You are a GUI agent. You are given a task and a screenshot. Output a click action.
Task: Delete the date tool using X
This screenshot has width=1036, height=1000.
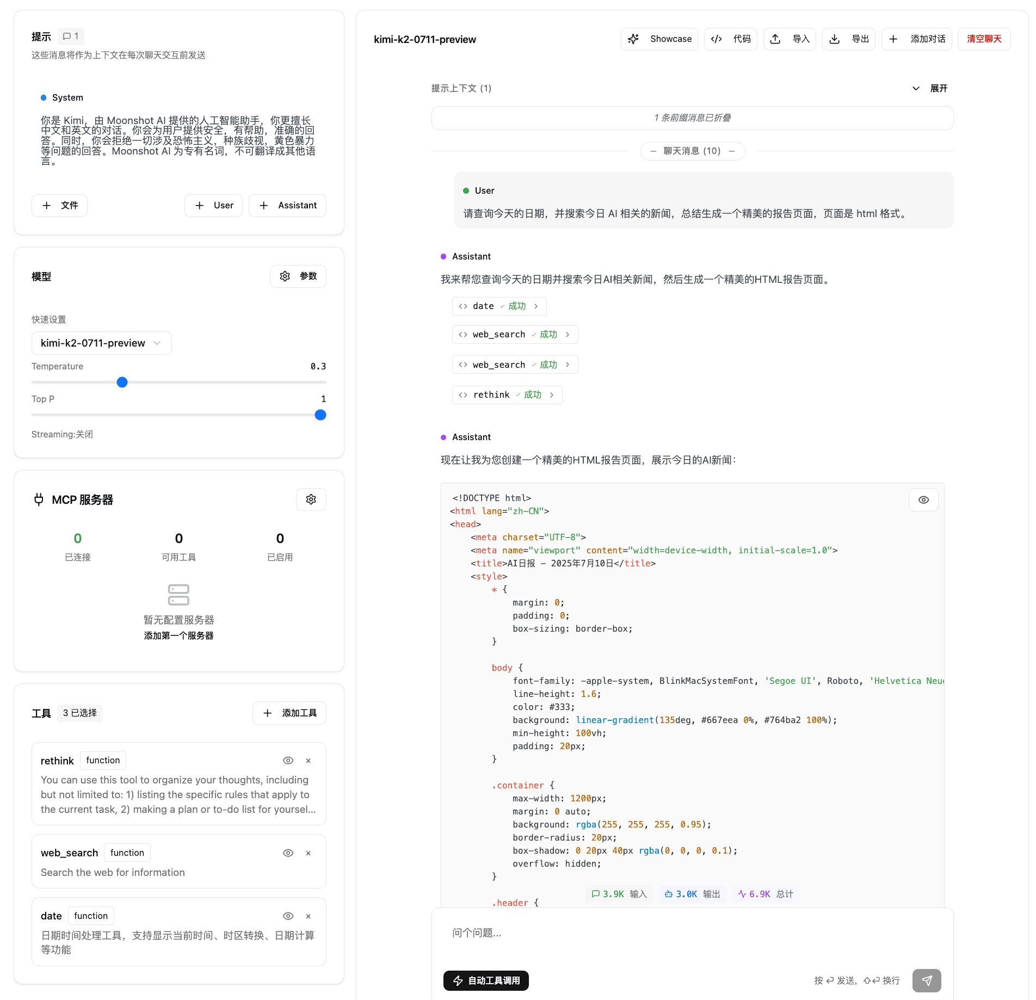click(309, 916)
